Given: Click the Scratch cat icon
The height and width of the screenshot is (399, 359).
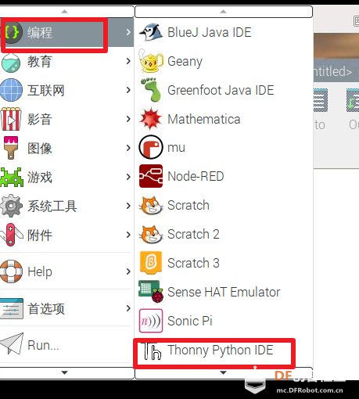Looking at the screenshot, I should click(151, 205).
